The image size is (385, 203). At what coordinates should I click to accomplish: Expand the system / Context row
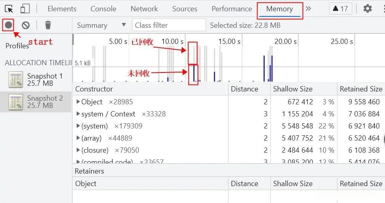[x=78, y=114]
